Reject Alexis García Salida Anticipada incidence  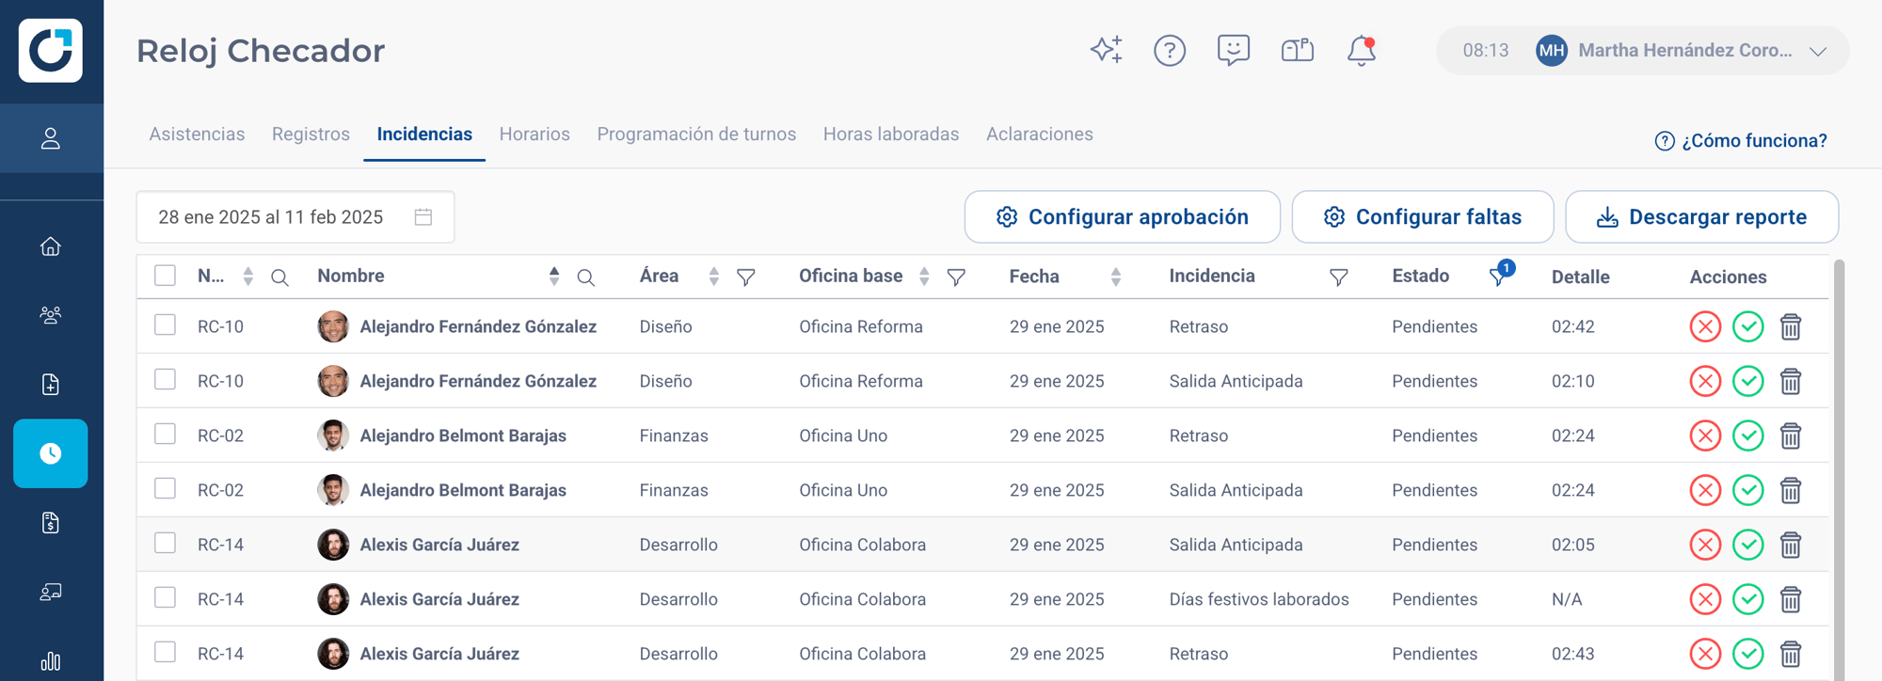[x=1705, y=545]
